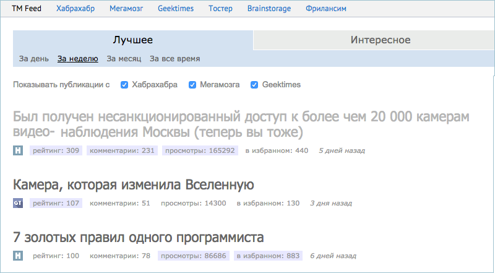Click the комментарии: 78 text
Screen dimensions: 495x273
click(120, 256)
